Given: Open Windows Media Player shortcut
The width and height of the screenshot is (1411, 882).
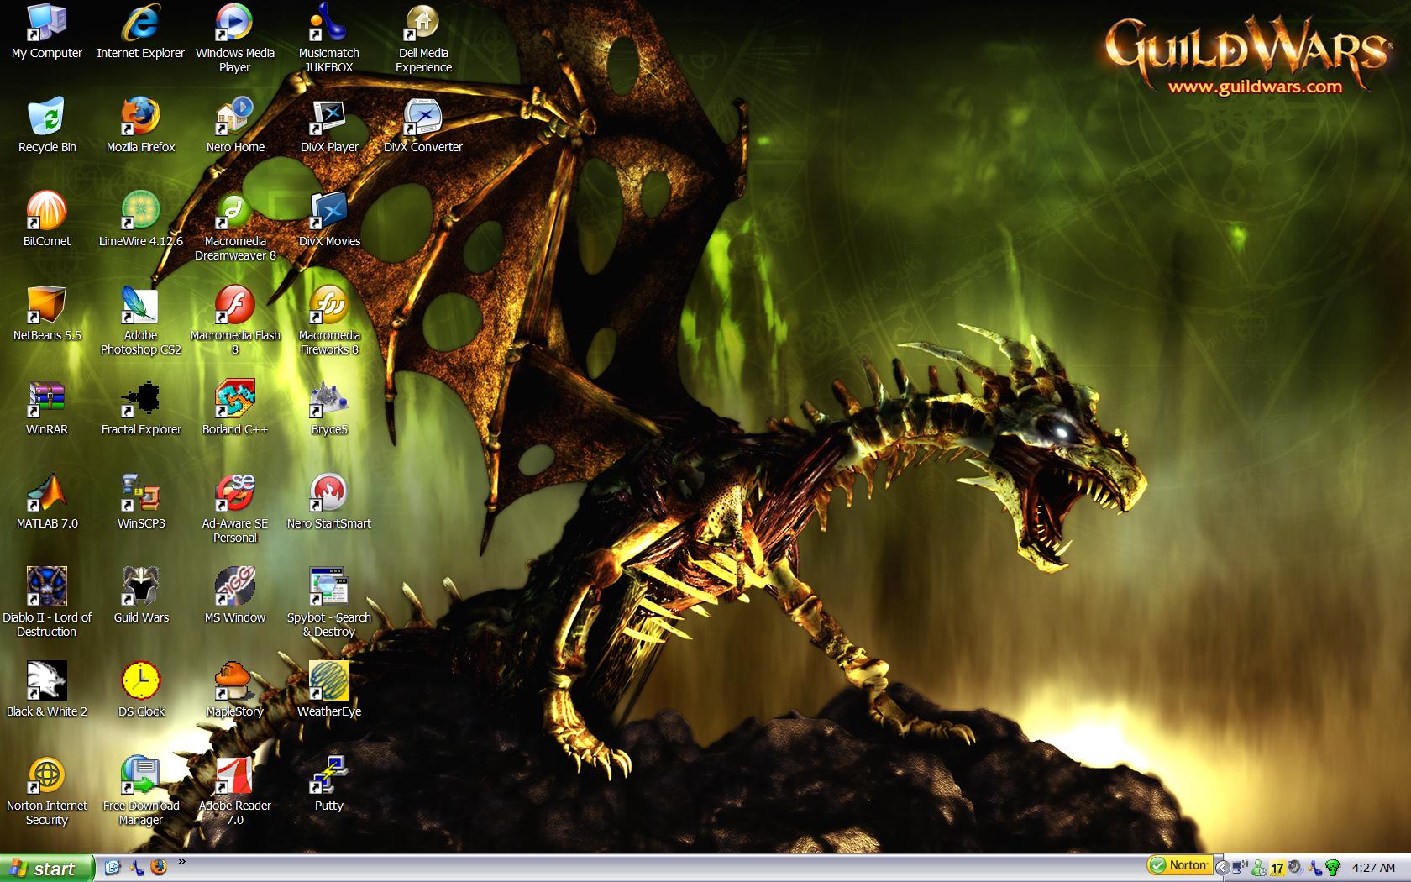Looking at the screenshot, I should [x=235, y=39].
